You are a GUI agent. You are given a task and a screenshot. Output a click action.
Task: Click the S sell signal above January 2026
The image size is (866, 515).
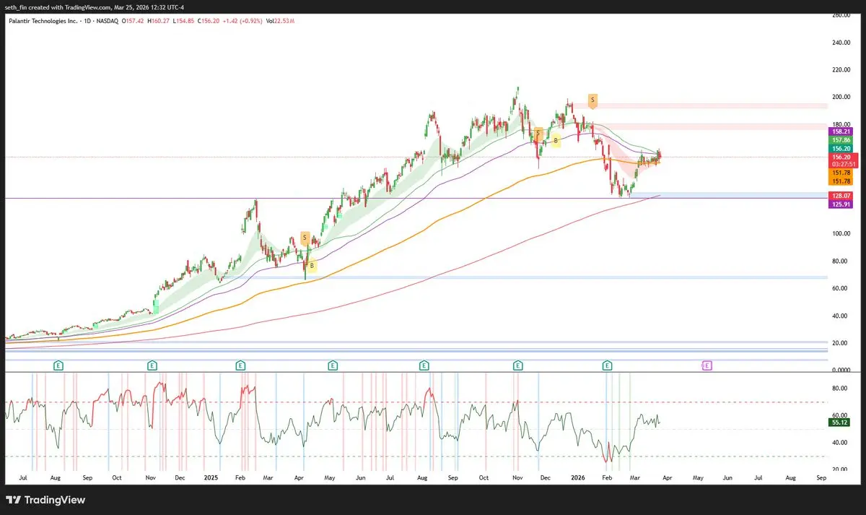(592, 100)
